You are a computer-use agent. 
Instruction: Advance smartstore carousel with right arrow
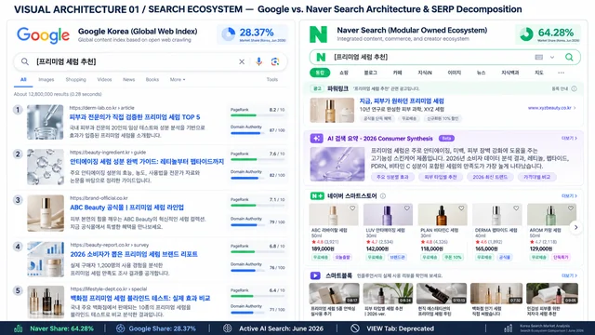pos(575,227)
